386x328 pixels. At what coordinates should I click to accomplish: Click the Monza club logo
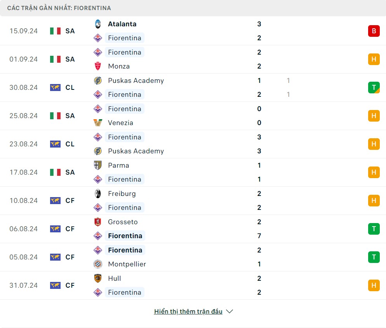(98, 66)
